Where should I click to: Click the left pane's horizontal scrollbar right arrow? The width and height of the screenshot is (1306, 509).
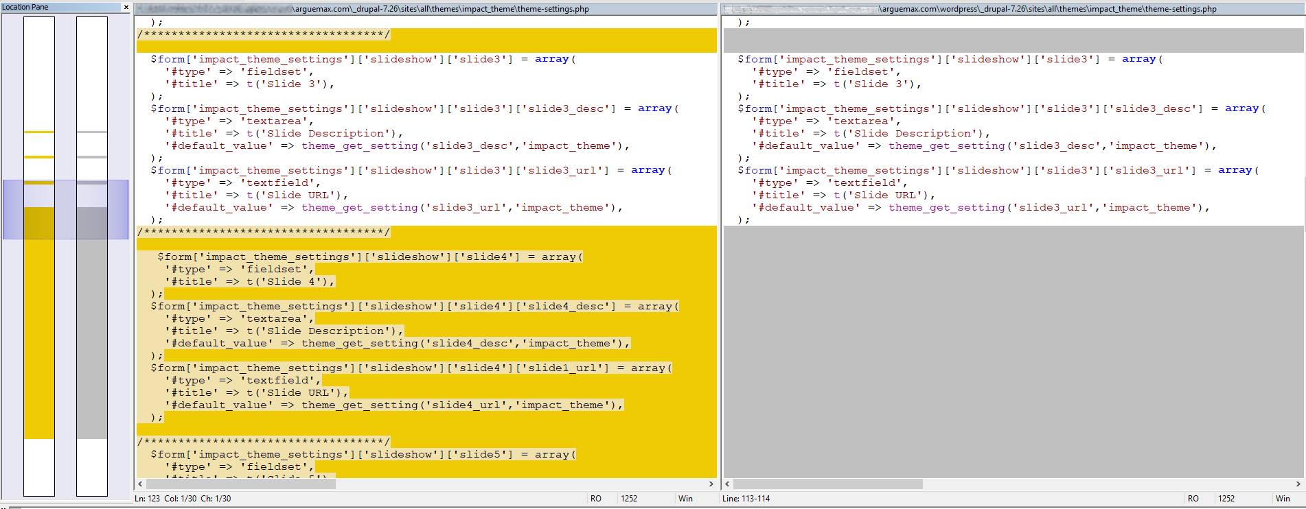click(x=711, y=484)
